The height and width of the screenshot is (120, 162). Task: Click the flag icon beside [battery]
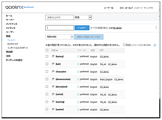(x=53, y=57)
